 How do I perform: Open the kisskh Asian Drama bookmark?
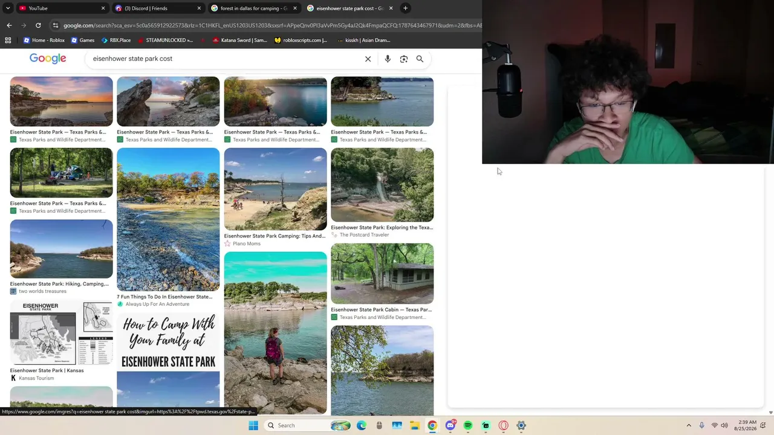363,40
